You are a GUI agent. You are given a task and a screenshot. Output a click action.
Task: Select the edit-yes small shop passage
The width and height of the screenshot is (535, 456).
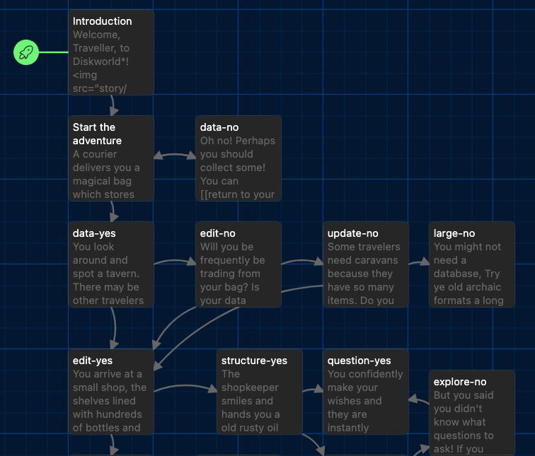point(111,392)
